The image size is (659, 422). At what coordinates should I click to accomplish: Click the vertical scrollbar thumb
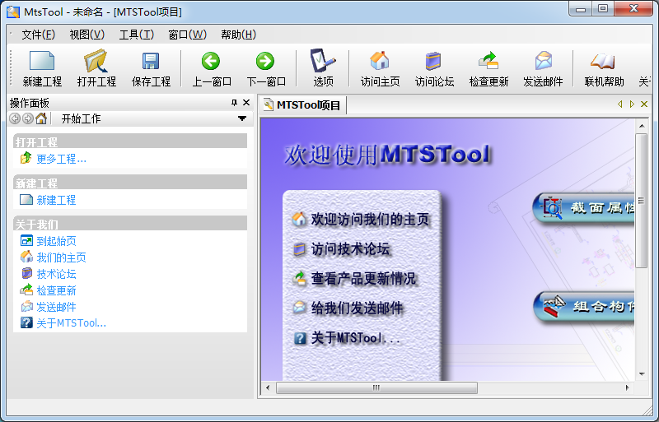click(x=642, y=201)
